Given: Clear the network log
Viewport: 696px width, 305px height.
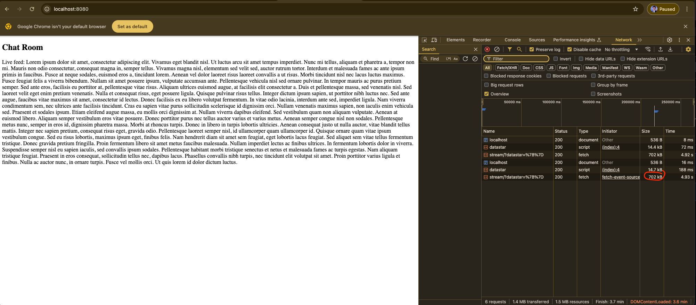Looking at the screenshot, I should click(x=497, y=49).
